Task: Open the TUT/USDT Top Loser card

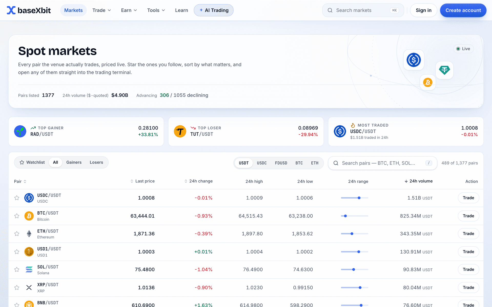Action: (x=246, y=131)
